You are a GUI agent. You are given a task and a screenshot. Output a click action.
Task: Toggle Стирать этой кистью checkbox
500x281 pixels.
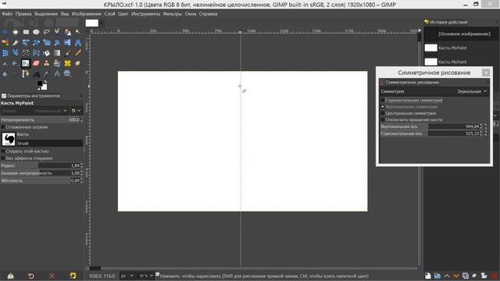tap(3, 151)
